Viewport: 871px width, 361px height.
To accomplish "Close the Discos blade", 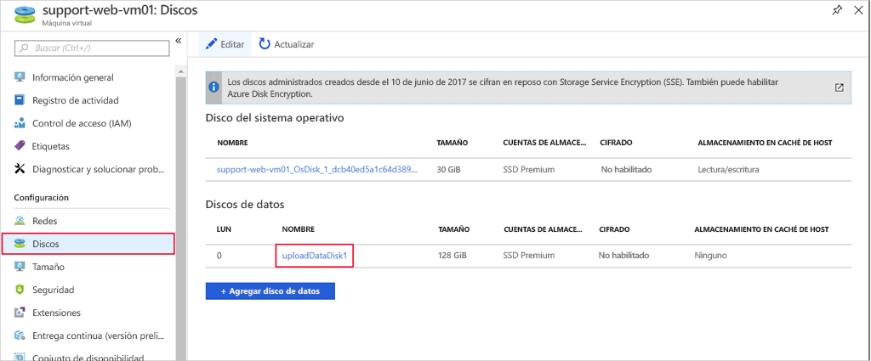I will [858, 10].
